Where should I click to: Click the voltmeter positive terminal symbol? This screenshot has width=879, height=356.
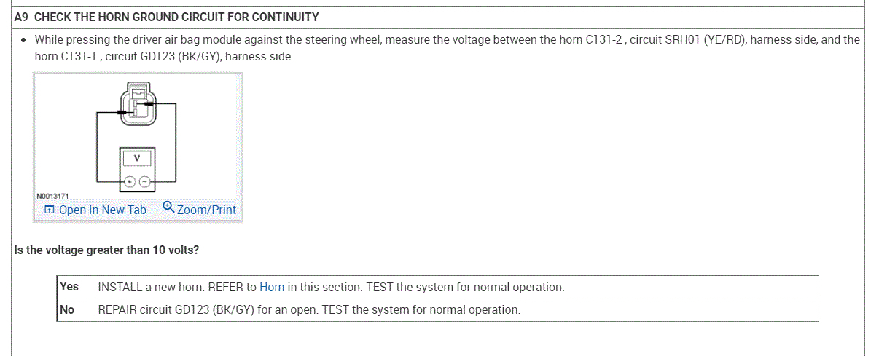click(130, 181)
